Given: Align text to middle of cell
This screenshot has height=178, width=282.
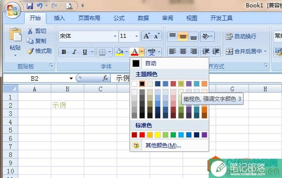Looking at the screenshot, I should point(183,37).
